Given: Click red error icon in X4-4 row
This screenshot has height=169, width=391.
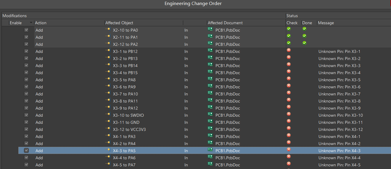Looking at the screenshot, I should [x=289, y=156].
